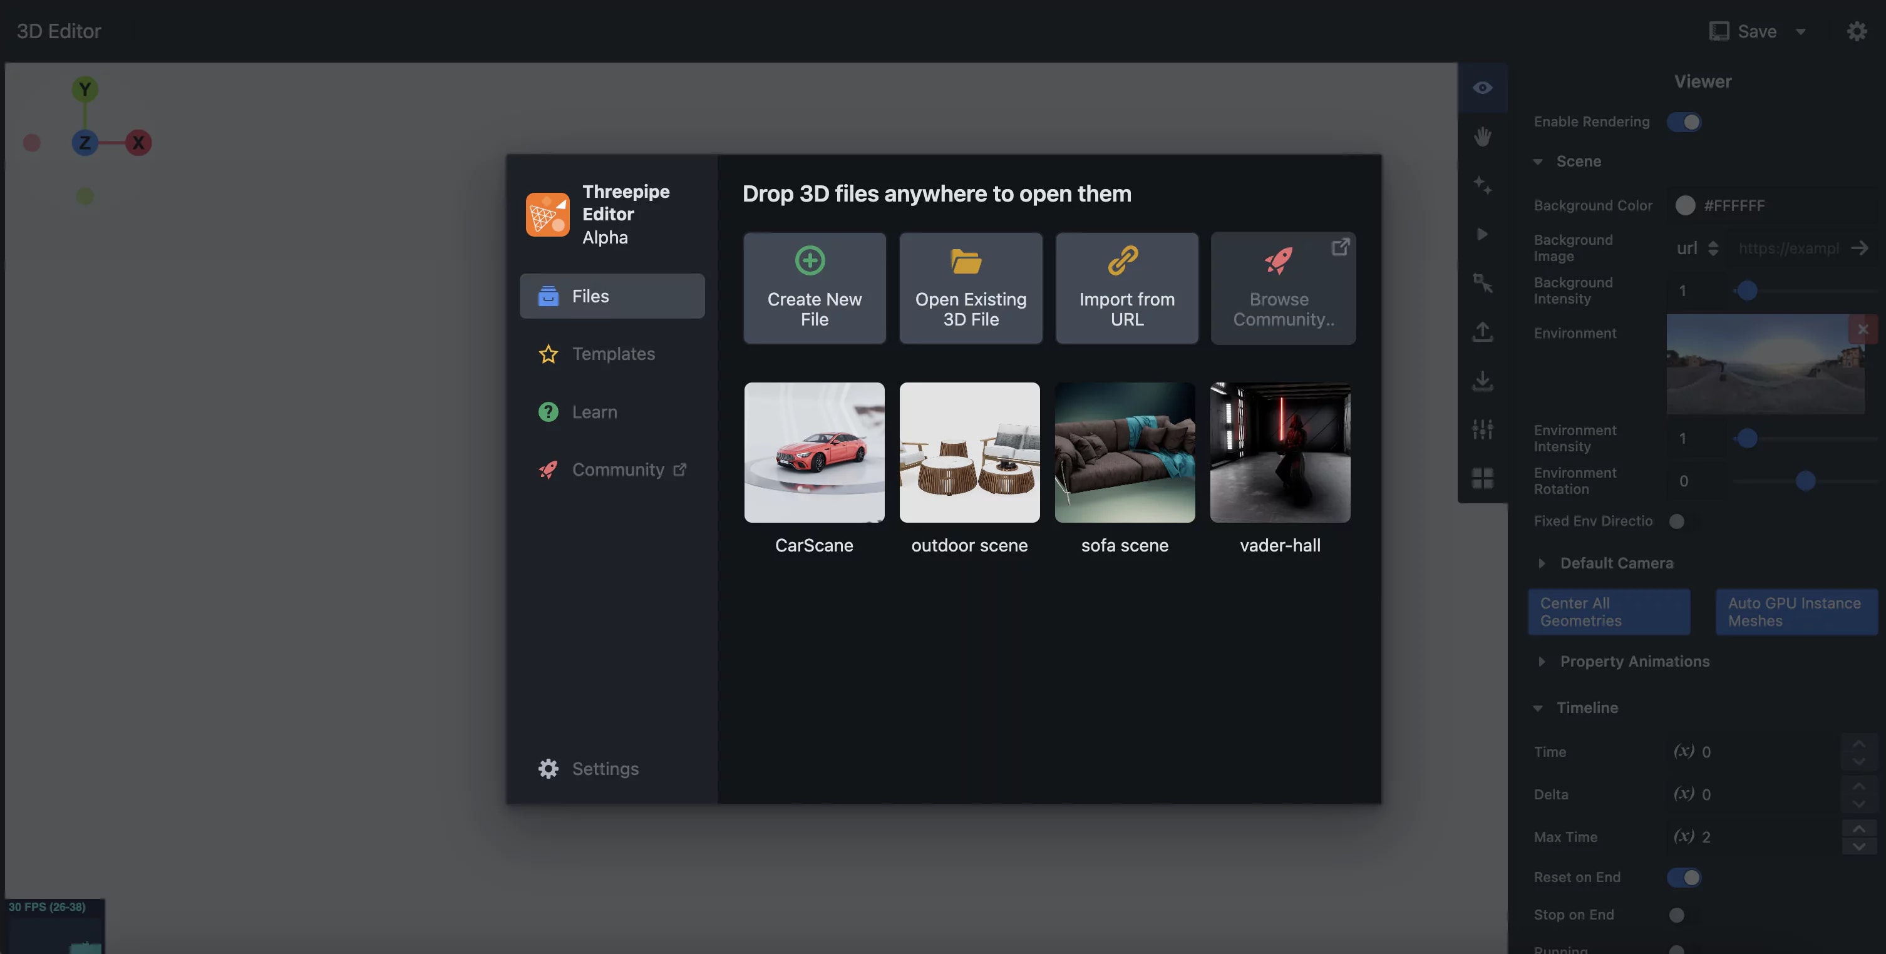Image resolution: width=1886 pixels, height=954 pixels.
Task: Open the effects sparkle tool
Action: point(1483,185)
